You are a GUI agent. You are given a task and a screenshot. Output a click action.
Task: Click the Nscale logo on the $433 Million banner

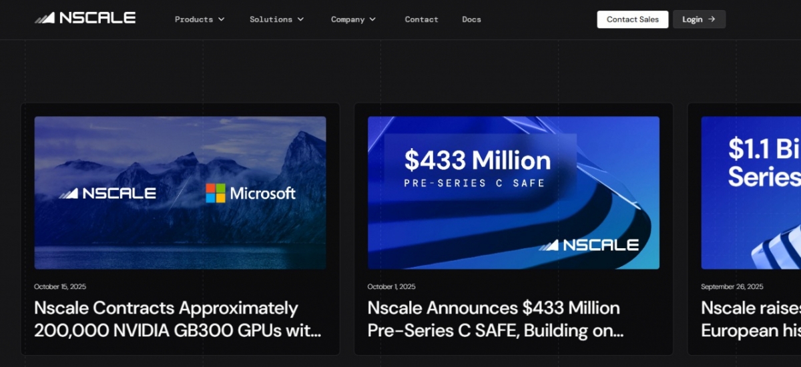pos(589,245)
